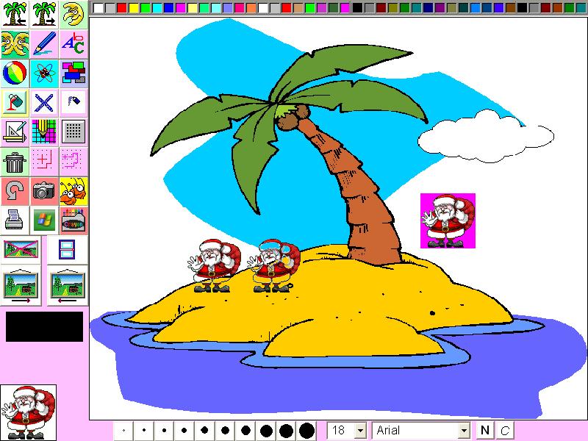
Task: Open the Crayon box icon
Action: pyautogui.click(x=73, y=220)
